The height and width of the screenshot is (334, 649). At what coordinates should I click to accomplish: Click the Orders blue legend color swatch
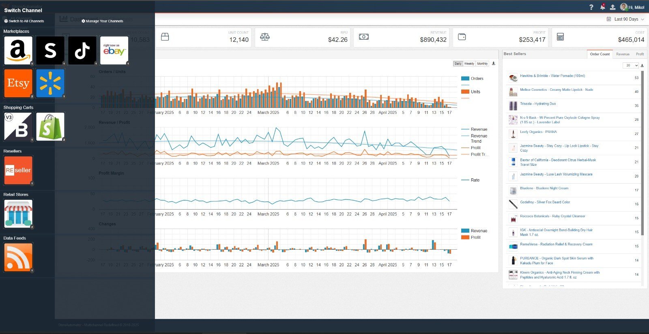coord(465,79)
